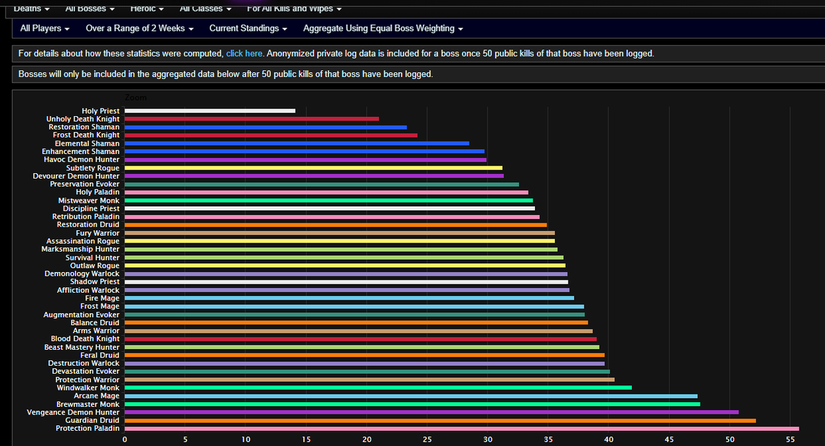This screenshot has width=825, height=446.
Task: Select the Preservation Evoker label
Action: point(85,184)
